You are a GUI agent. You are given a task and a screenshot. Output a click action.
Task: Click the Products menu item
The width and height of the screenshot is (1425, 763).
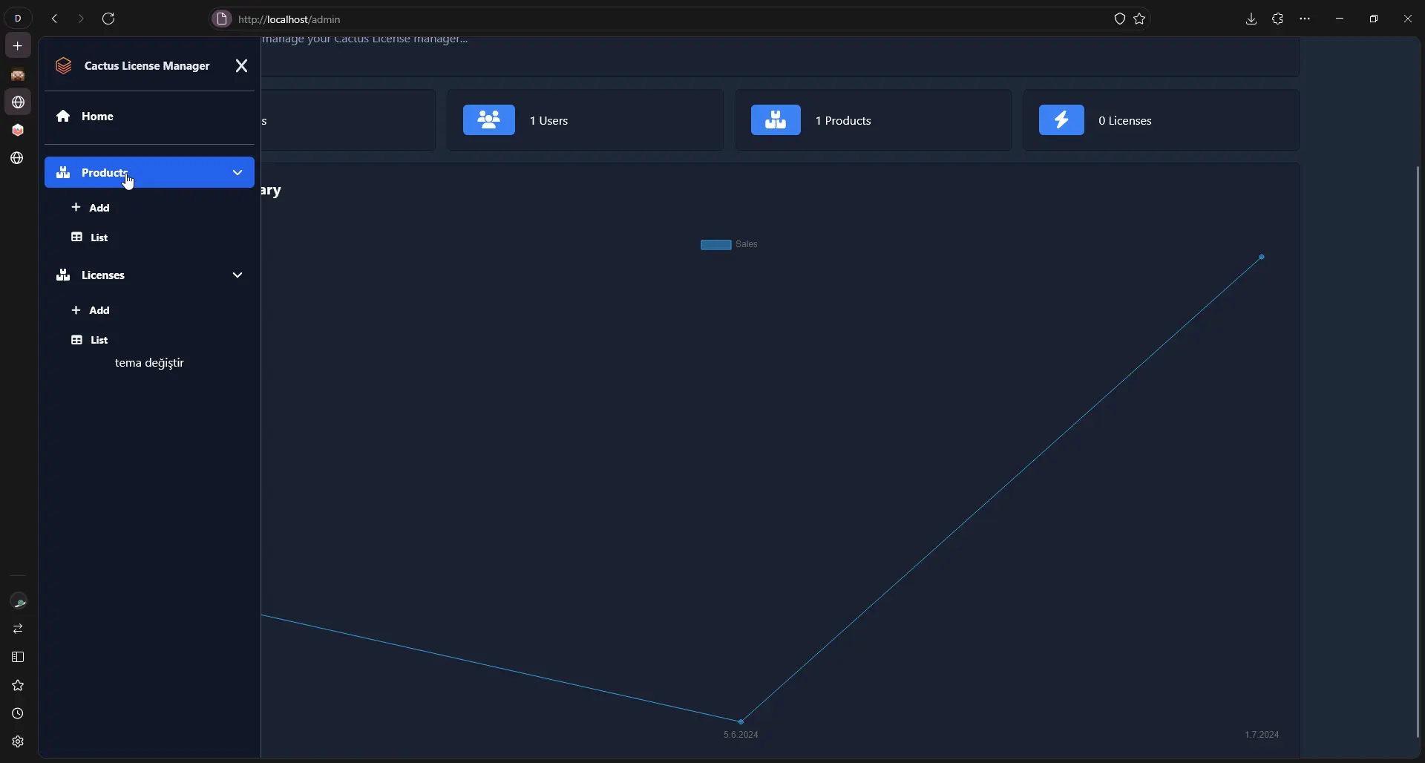(x=149, y=172)
